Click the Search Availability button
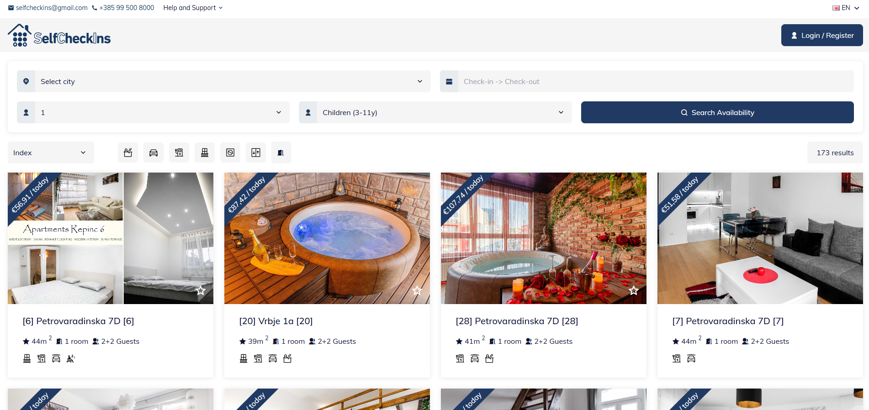 click(717, 112)
